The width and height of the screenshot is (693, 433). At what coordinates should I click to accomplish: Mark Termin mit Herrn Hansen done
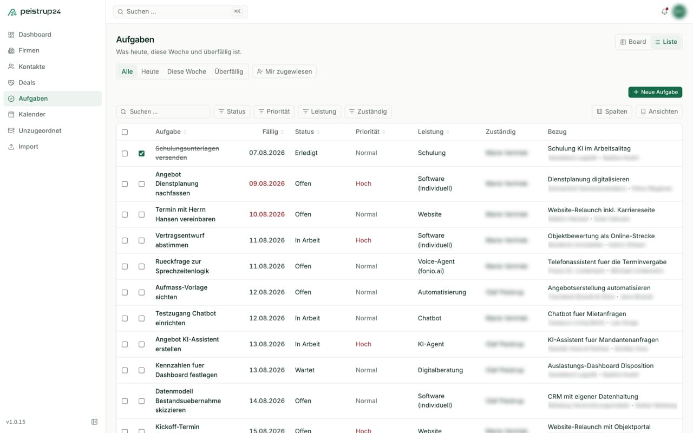pos(141,214)
